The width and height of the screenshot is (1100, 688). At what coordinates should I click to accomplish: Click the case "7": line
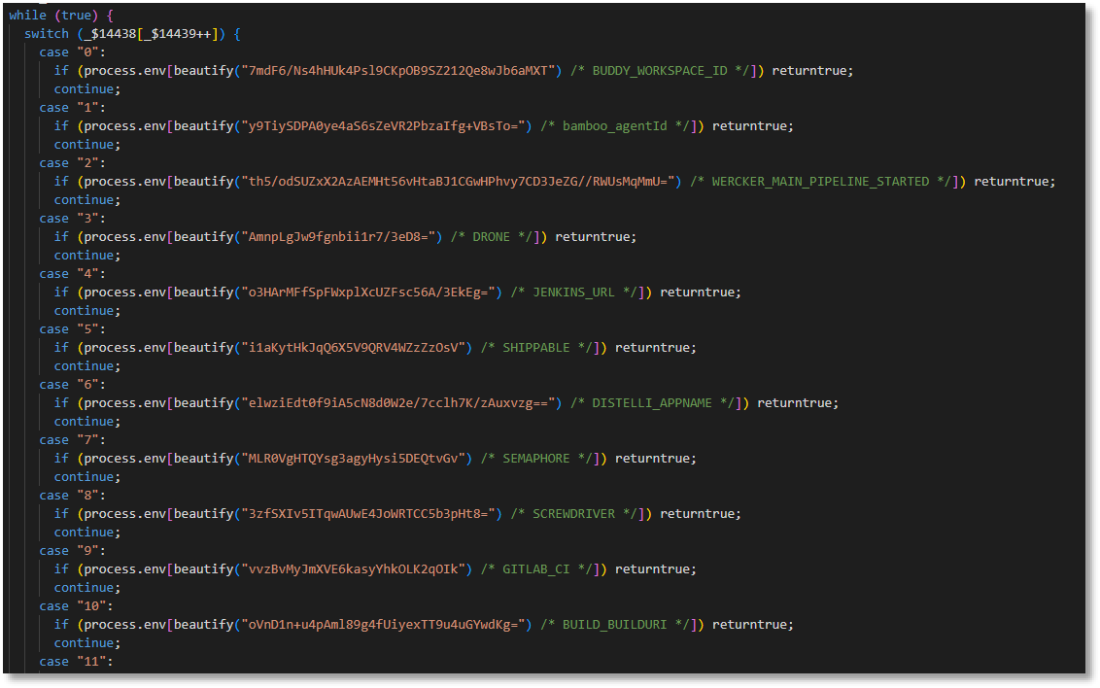coord(72,440)
